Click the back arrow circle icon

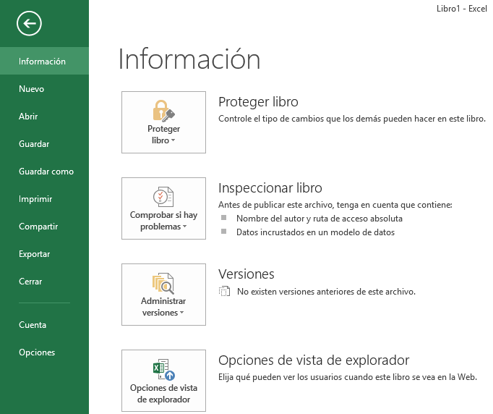coord(29,24)
